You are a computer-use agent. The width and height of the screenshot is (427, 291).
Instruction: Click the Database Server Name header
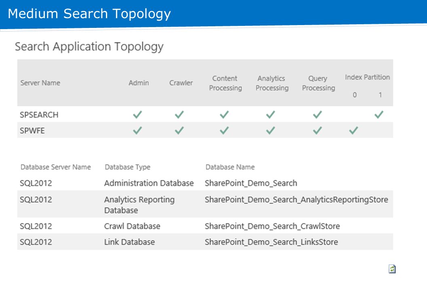[55, 167]
